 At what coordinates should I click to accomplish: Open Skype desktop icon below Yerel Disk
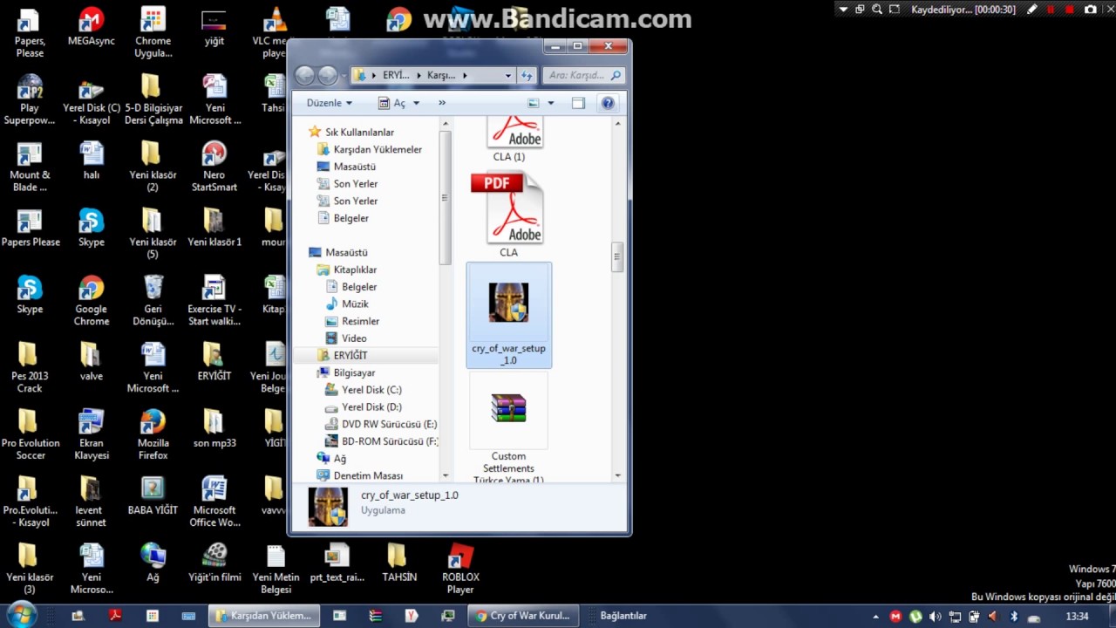click(x=92, y=229)
